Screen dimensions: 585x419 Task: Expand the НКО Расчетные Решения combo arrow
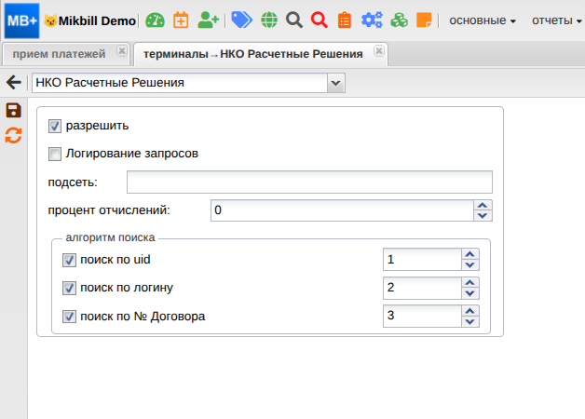click(335, 83)
